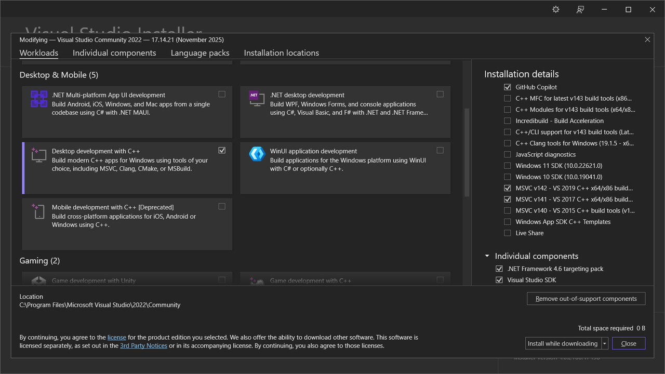This screenshot has height=374, width=665.
Task: Collapse the Individual components section
Action: point(487,256)
